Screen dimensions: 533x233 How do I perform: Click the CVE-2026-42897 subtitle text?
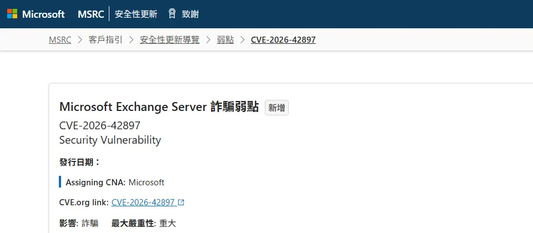99,126
